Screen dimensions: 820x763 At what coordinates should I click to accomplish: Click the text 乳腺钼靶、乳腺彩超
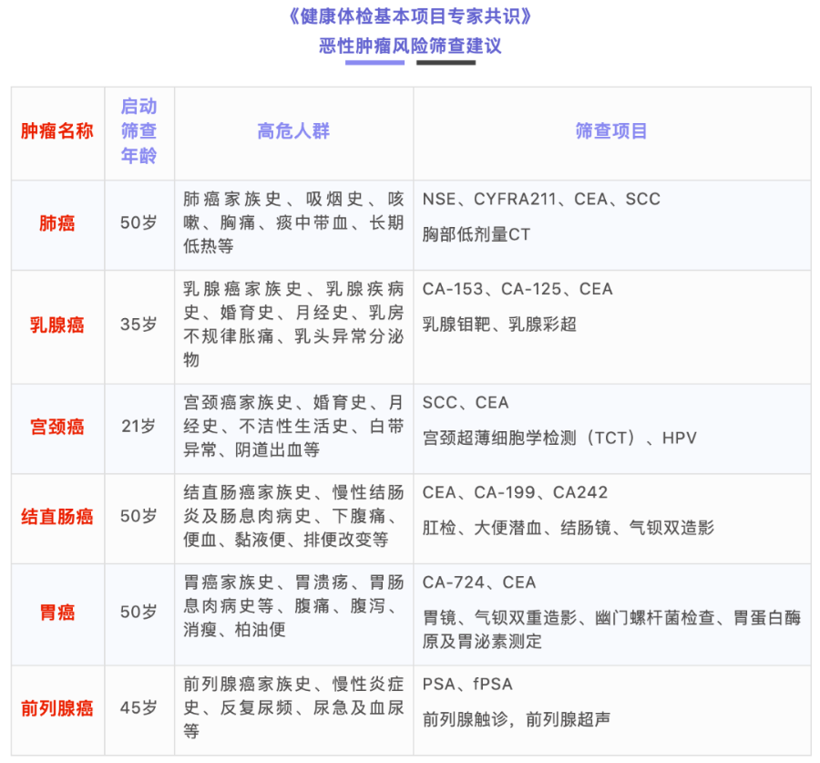(499, 325)
